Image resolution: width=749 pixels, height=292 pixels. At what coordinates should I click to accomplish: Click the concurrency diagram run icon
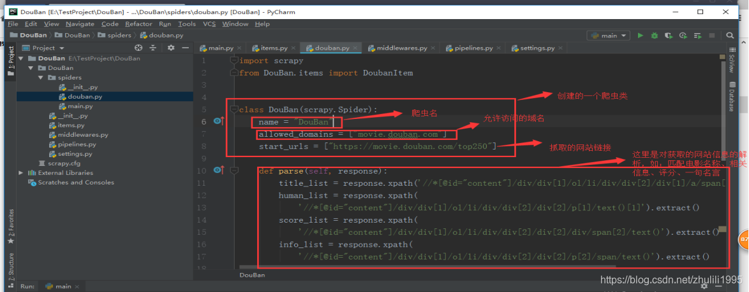(697, 36)
